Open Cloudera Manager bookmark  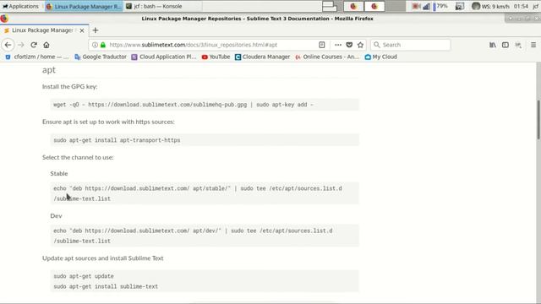pos(262,57)
